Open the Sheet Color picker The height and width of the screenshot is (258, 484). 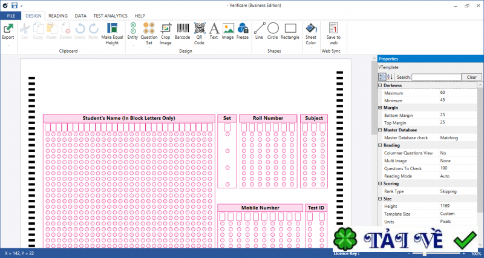click(311, 34)
